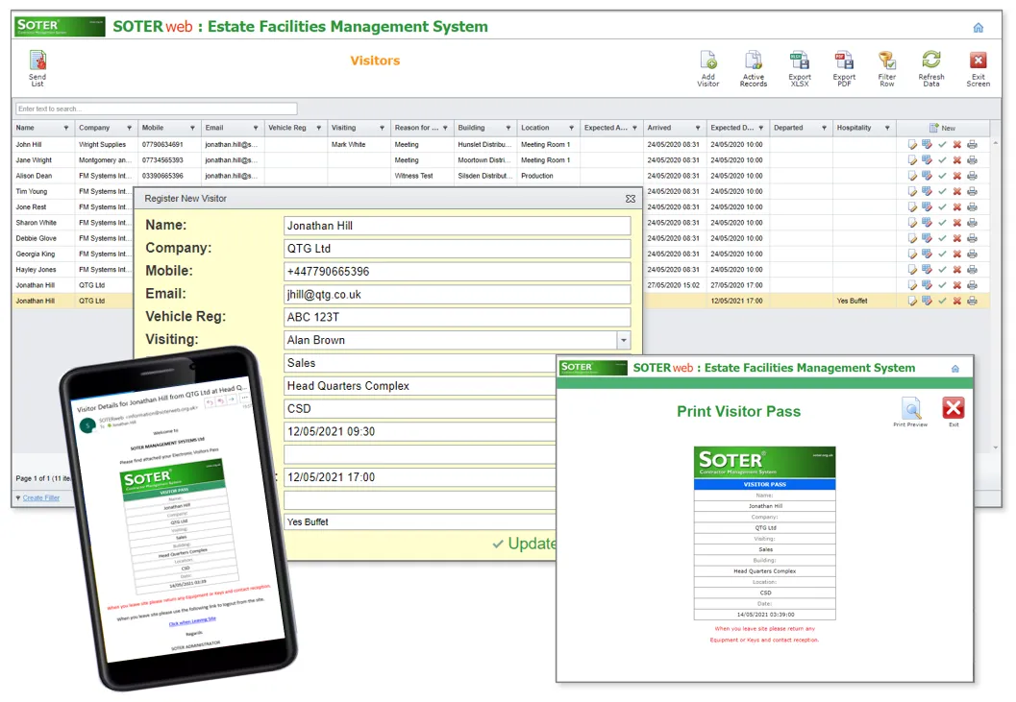Click the Create Filter link
Screen dimensions: 1016x702
coord(40,498)
